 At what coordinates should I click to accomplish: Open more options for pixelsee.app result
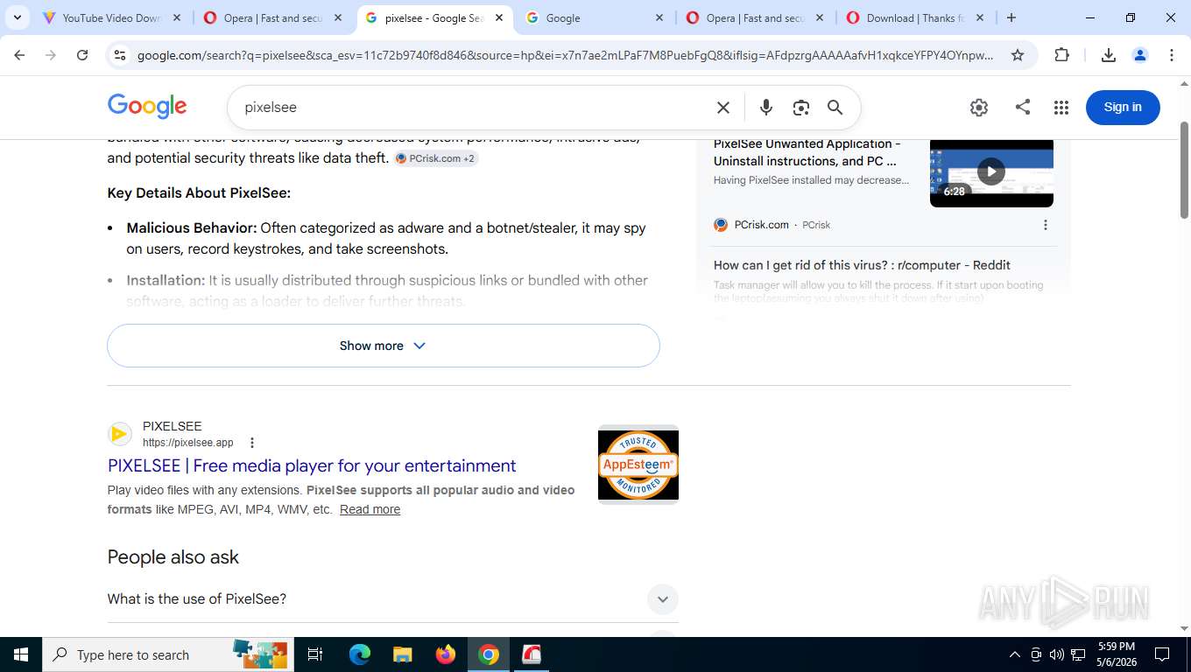252,443
